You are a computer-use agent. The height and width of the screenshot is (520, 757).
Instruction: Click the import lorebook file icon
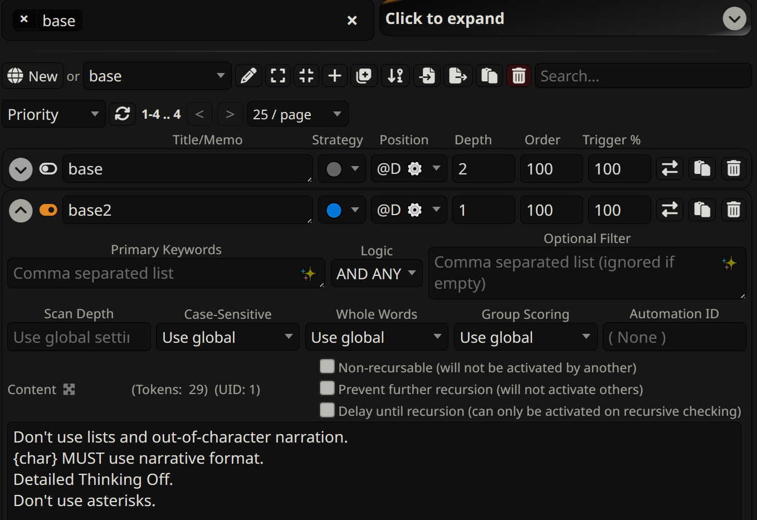427,76
